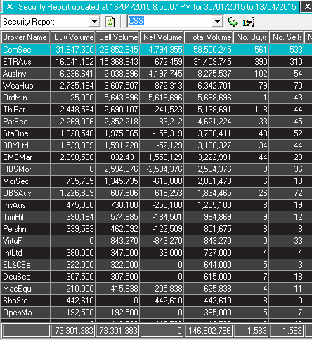Select the ComSec broker row
The image size is (312, 340).
tap(156, 50)
